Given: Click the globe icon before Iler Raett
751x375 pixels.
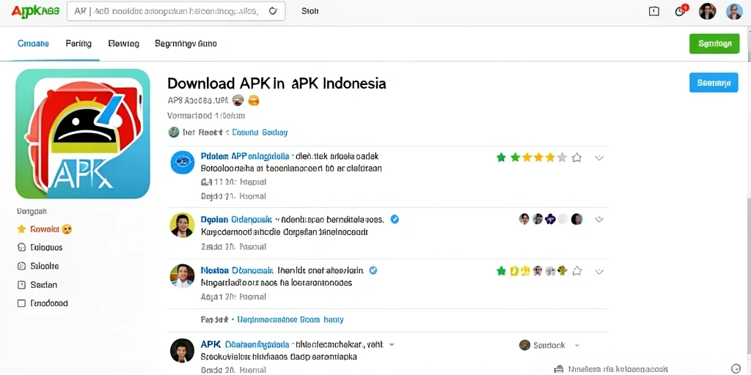Looking at the screenshot, I should tap(173, 133).
